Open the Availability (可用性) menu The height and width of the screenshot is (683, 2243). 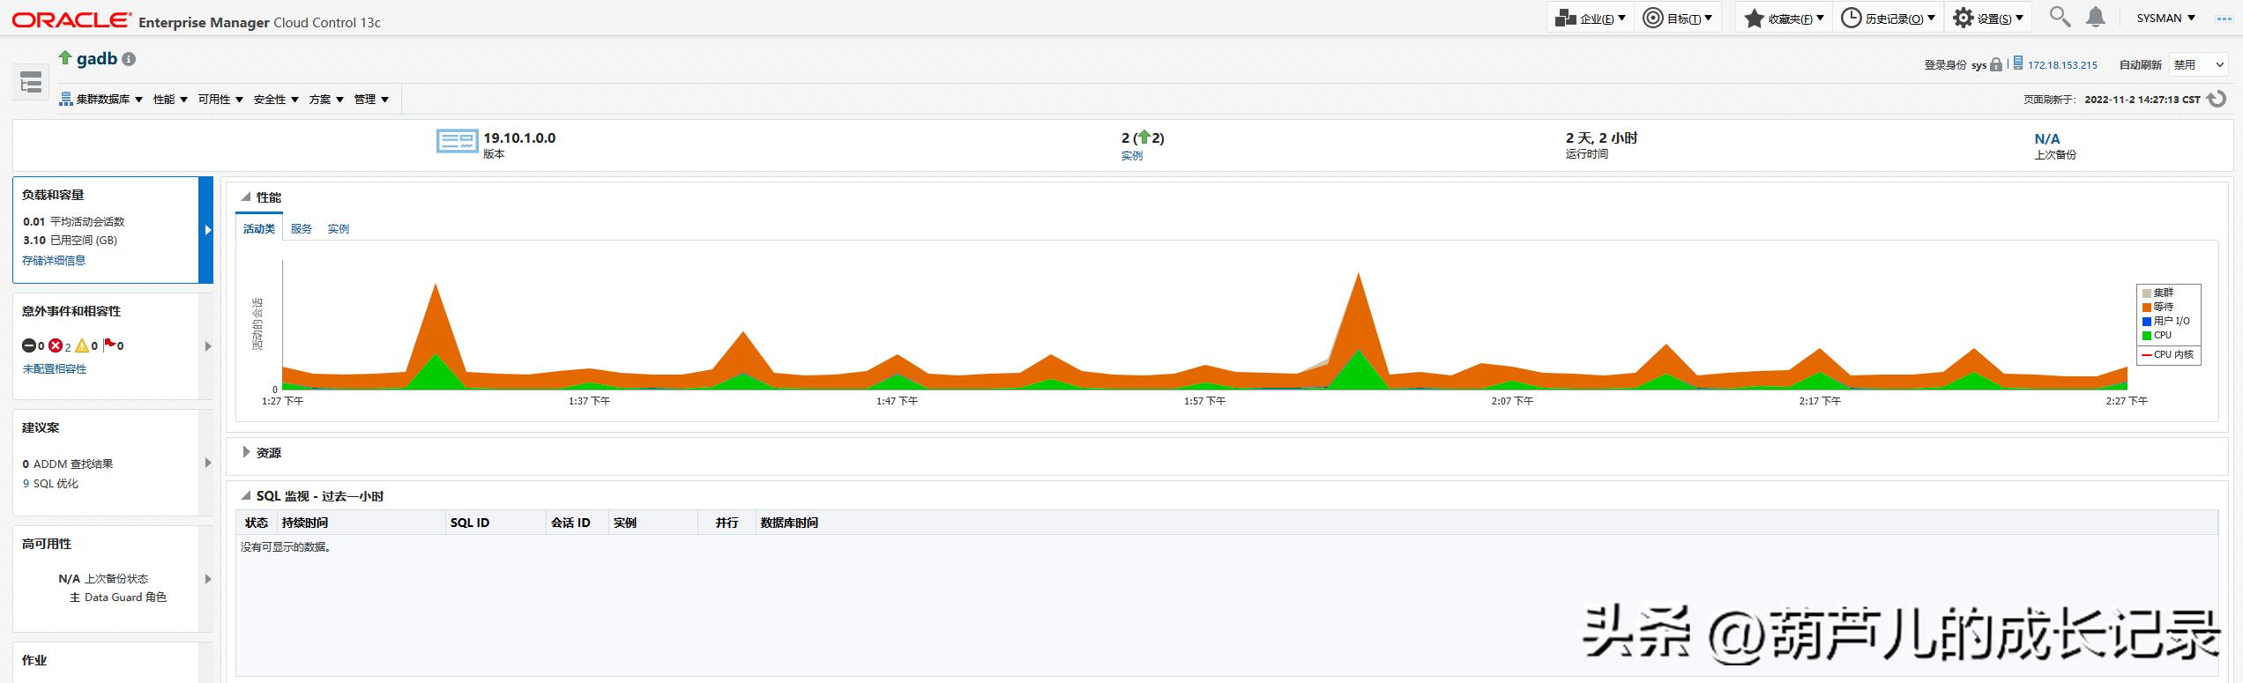220,100
